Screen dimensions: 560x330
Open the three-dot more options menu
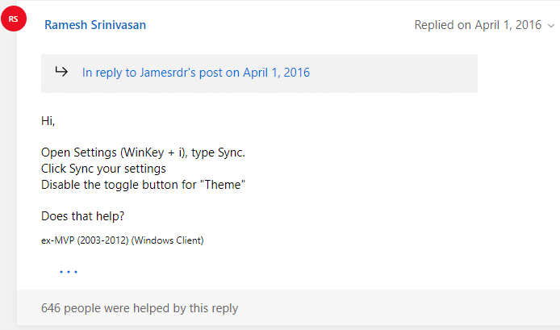(x=69, y=272)
